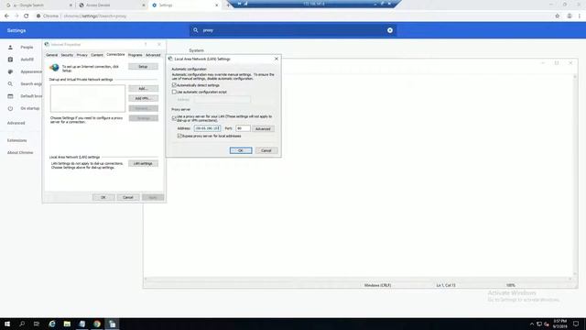Screen dimensions: 586x330
Task: Click Advanced button in LAN Settings
Action: pos(263,128)
